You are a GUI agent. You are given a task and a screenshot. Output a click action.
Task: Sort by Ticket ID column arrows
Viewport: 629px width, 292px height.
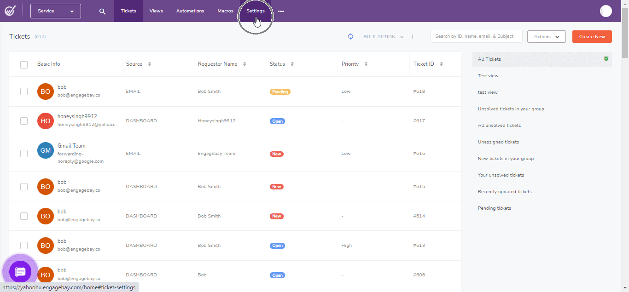point(441,64)
